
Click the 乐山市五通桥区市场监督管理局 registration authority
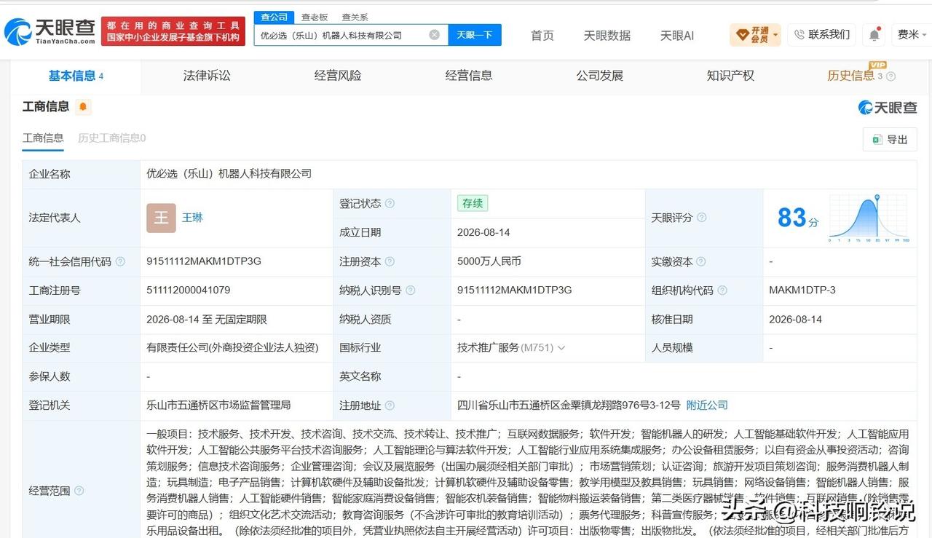click(218, 406)
